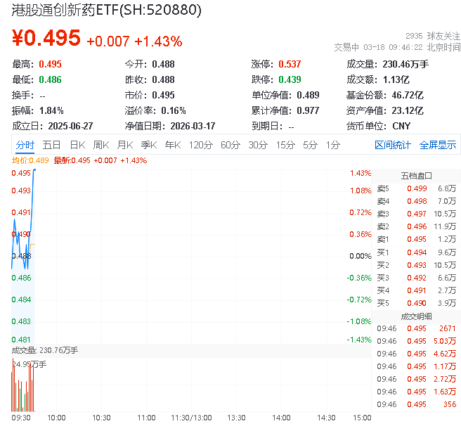
Task: Open 全屏显示 fullscreen view
Action: tap(438, 145)
